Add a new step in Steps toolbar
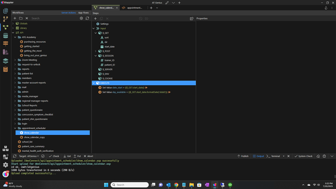The image size is (336, 189). (95, 19)
